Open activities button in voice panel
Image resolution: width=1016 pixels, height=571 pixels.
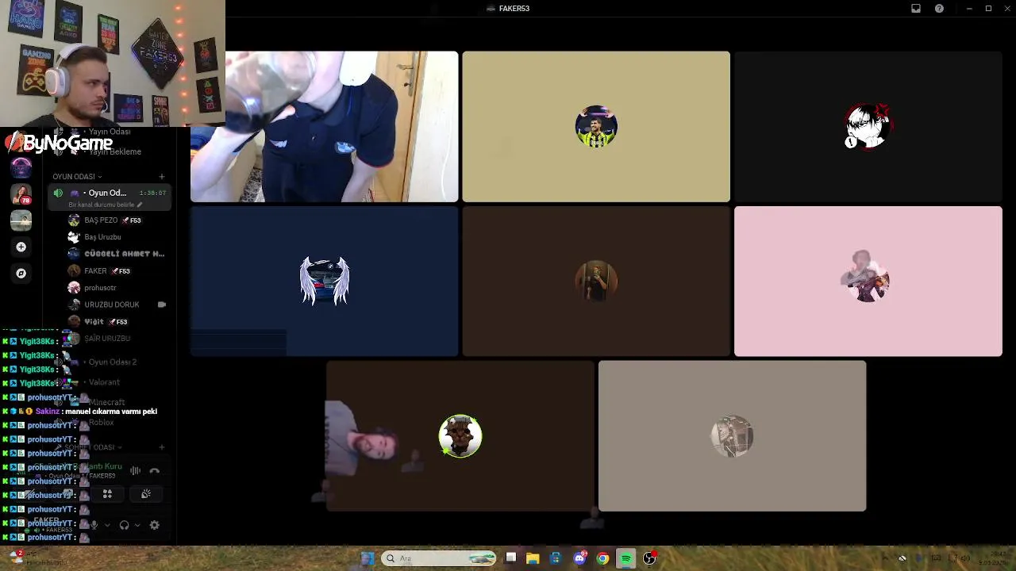pos(107,494)
